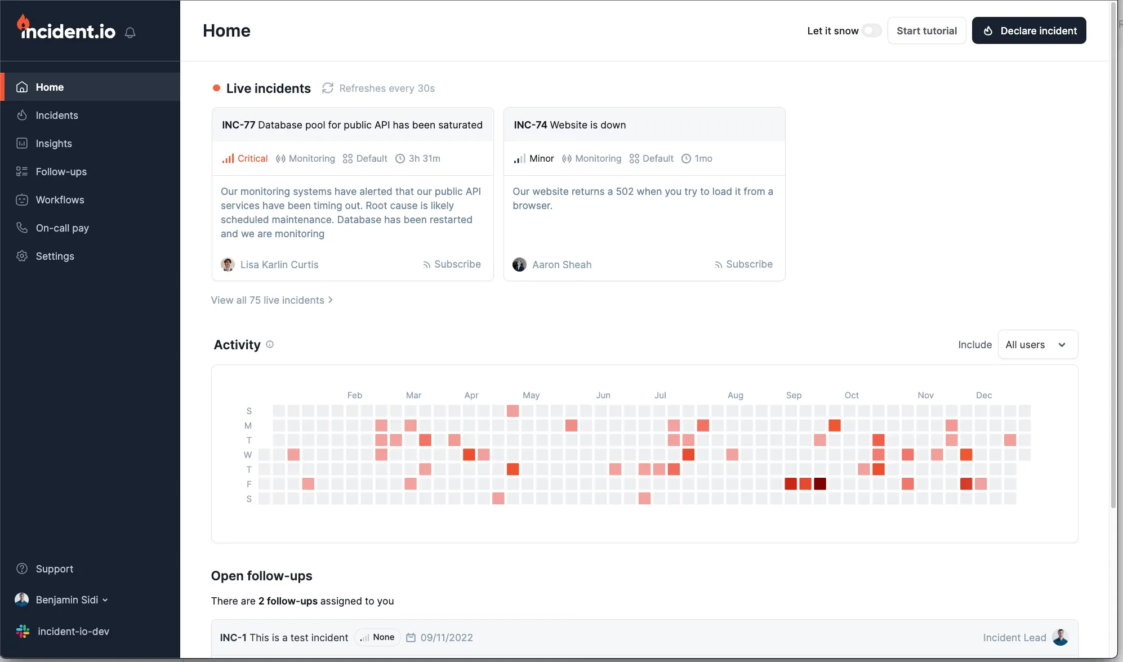Click Incident Lead avatar on INC-1

1060,637
